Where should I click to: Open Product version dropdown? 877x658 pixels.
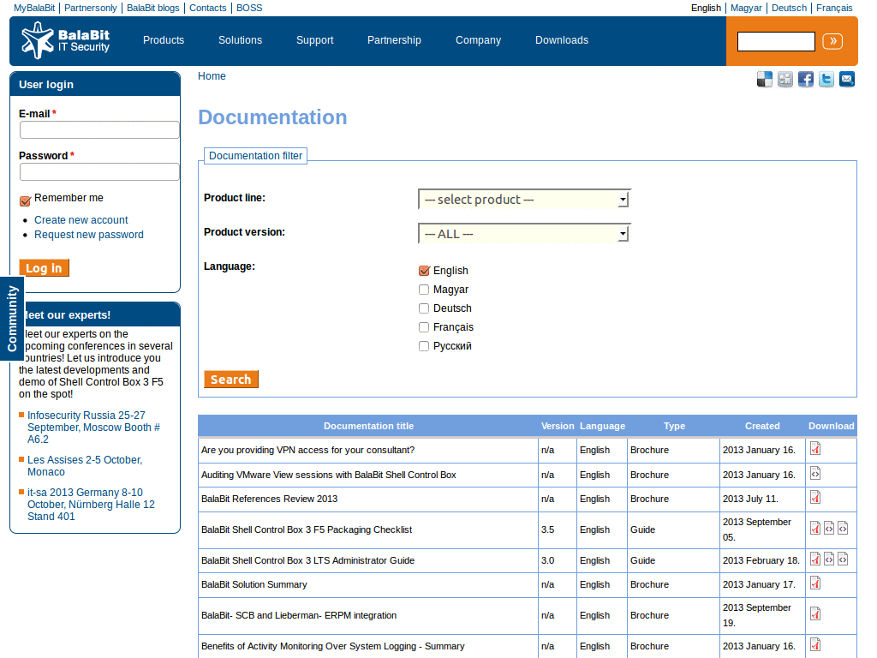[x=524, y=233]
